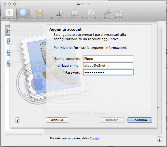Select the Account preferences icon
167x147 pixels.
(x=23, y=14)
